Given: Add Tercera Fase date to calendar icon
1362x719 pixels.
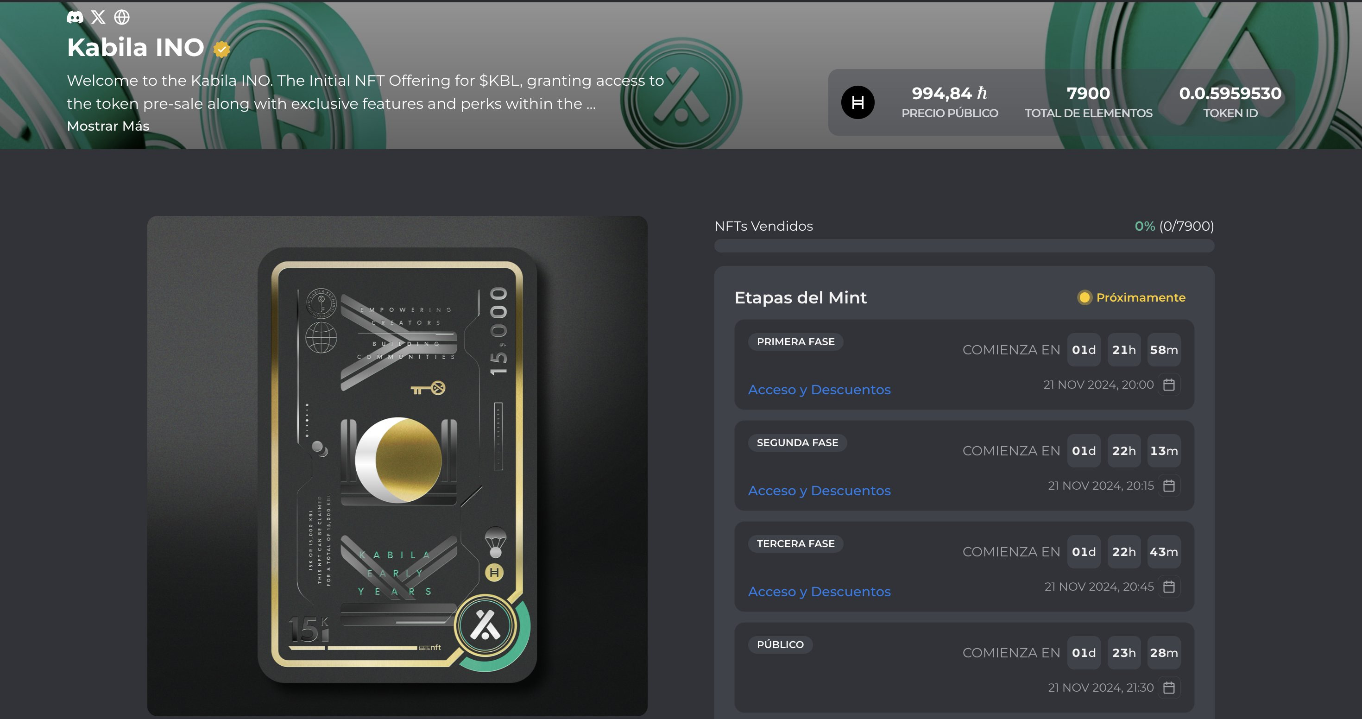Looking at the screenshot, I should (1169, 587).
